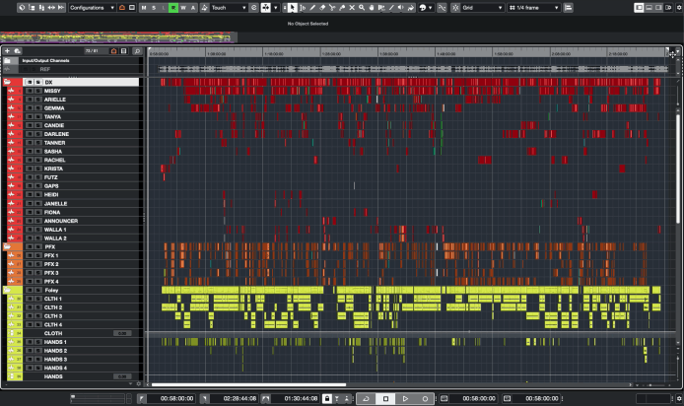Activate the Cycle loop button
Viewport: 684px width, 406px height.
[x=366, y=398]
